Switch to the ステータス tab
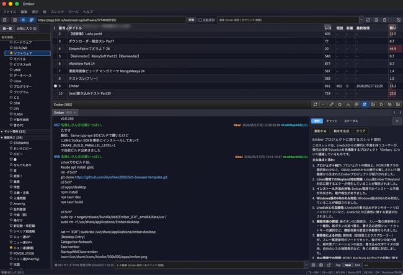Screen dimensions: 403x275 click(351, 121)
